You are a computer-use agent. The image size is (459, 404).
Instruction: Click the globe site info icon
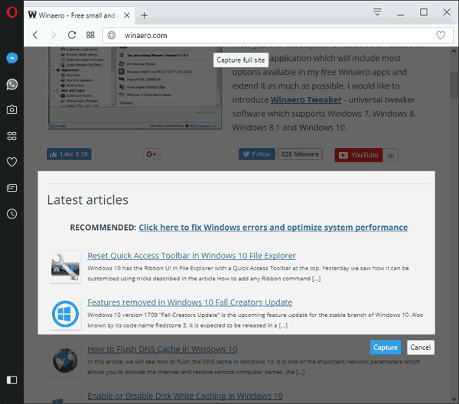click(x=111, y=35)
